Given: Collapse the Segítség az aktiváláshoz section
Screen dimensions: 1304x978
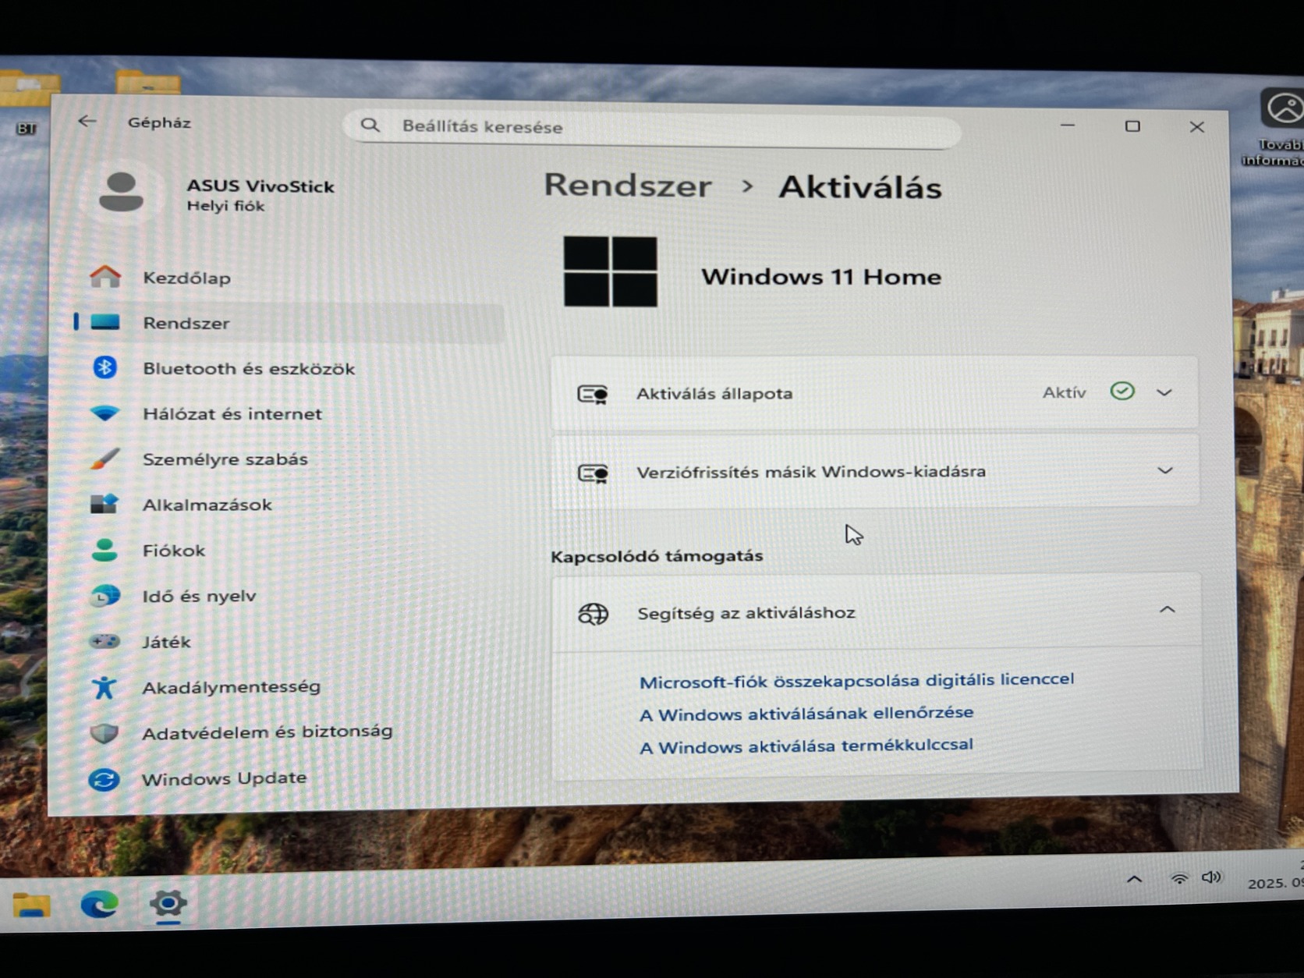Looking at the screenshot, I should [x=1167, y=610].
